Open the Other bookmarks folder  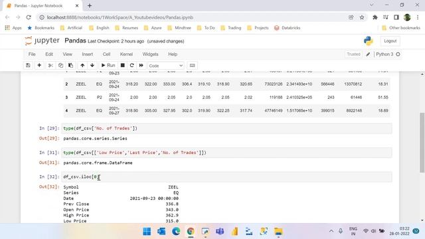point(401,28)
